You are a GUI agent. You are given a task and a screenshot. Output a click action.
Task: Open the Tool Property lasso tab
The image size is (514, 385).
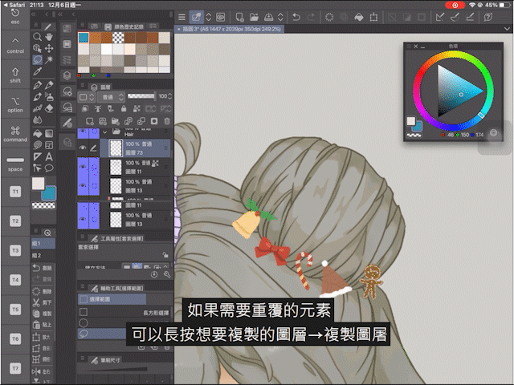pos(117,238)
